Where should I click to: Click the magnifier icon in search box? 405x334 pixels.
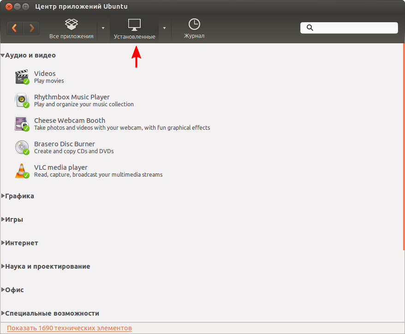pos(310,28)
